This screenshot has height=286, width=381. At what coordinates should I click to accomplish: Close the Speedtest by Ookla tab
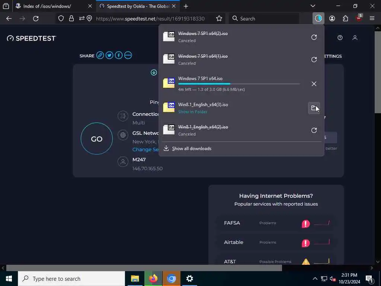point(174,6)
